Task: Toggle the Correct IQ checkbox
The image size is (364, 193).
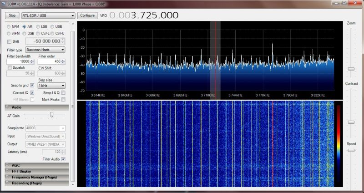Action: [32, 93]
